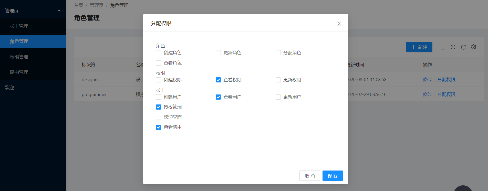The height and width of the screenshot is (191, 488).
Task: Click the 员工 group label in dialog
Action: pos(160,90)
